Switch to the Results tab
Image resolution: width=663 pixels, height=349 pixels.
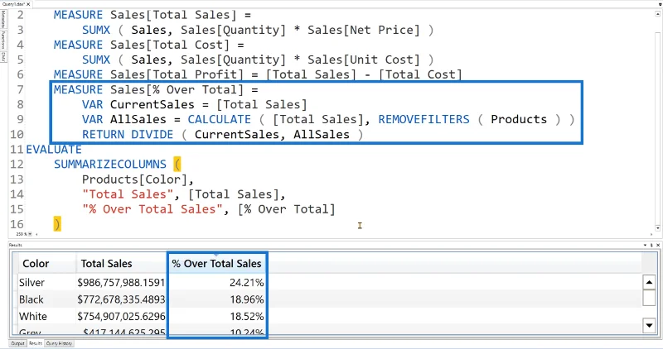[36, 343]
